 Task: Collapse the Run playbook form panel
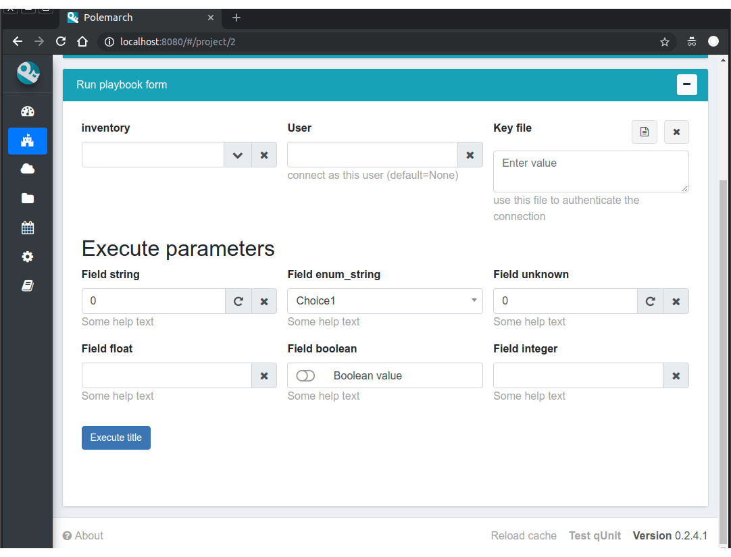[x=686, y=84]
